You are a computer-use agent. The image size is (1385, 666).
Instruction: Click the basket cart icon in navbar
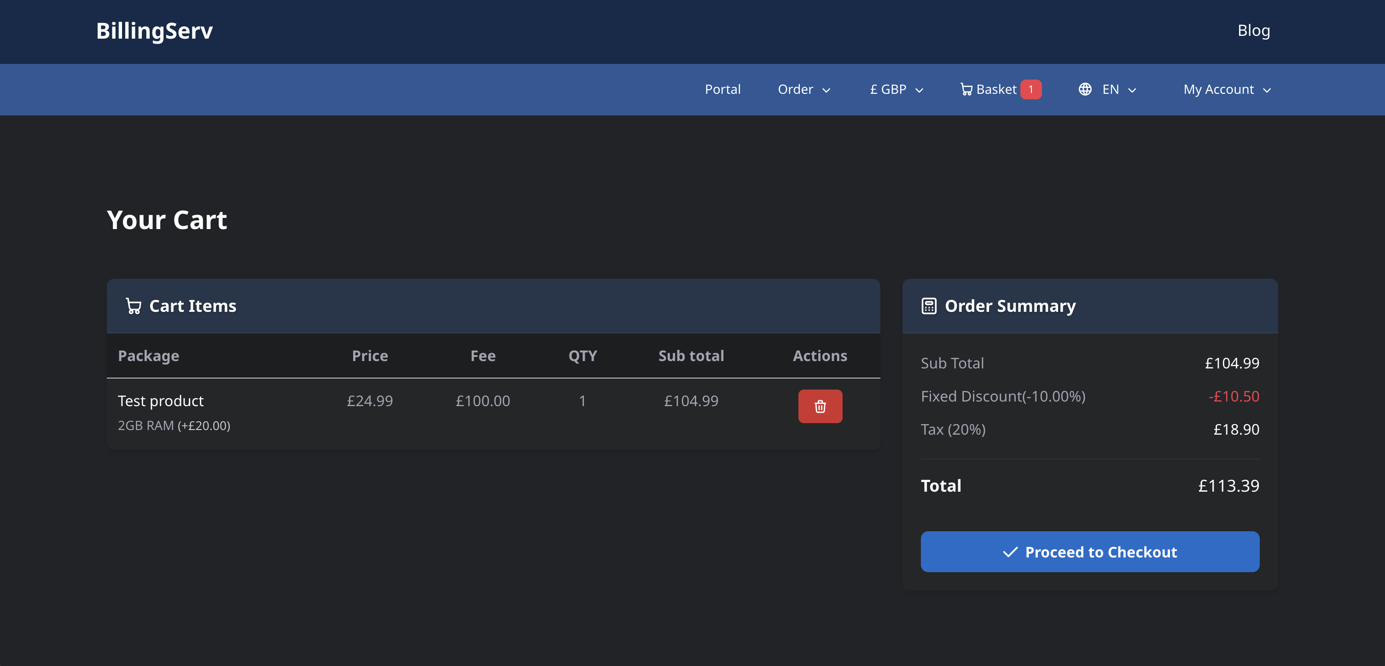(x=966, y=90)
